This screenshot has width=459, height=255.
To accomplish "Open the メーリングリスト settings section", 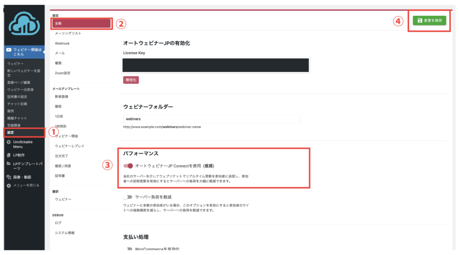I will [x=68, y=34].
